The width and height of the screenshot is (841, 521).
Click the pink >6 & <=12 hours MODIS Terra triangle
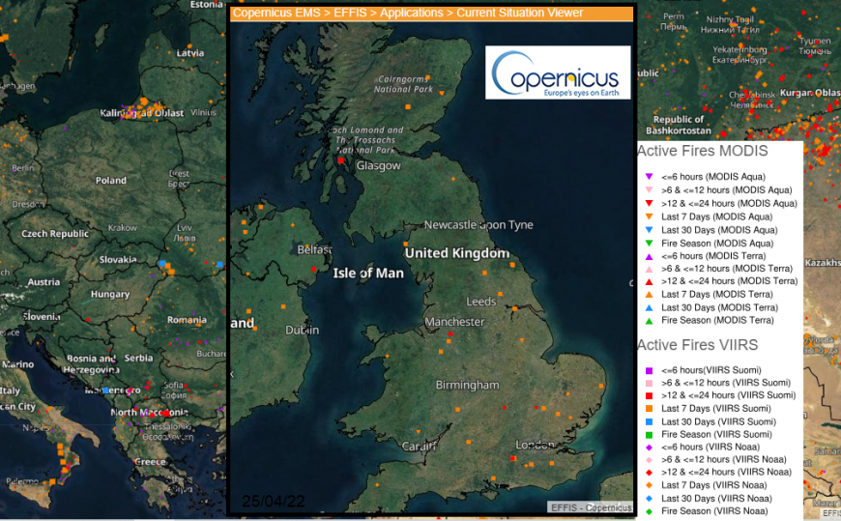(649, 269)
